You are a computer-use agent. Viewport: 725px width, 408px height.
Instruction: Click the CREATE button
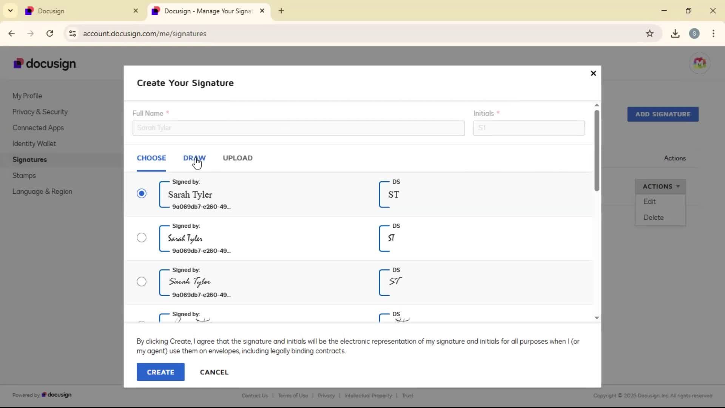tap(160, 372)
